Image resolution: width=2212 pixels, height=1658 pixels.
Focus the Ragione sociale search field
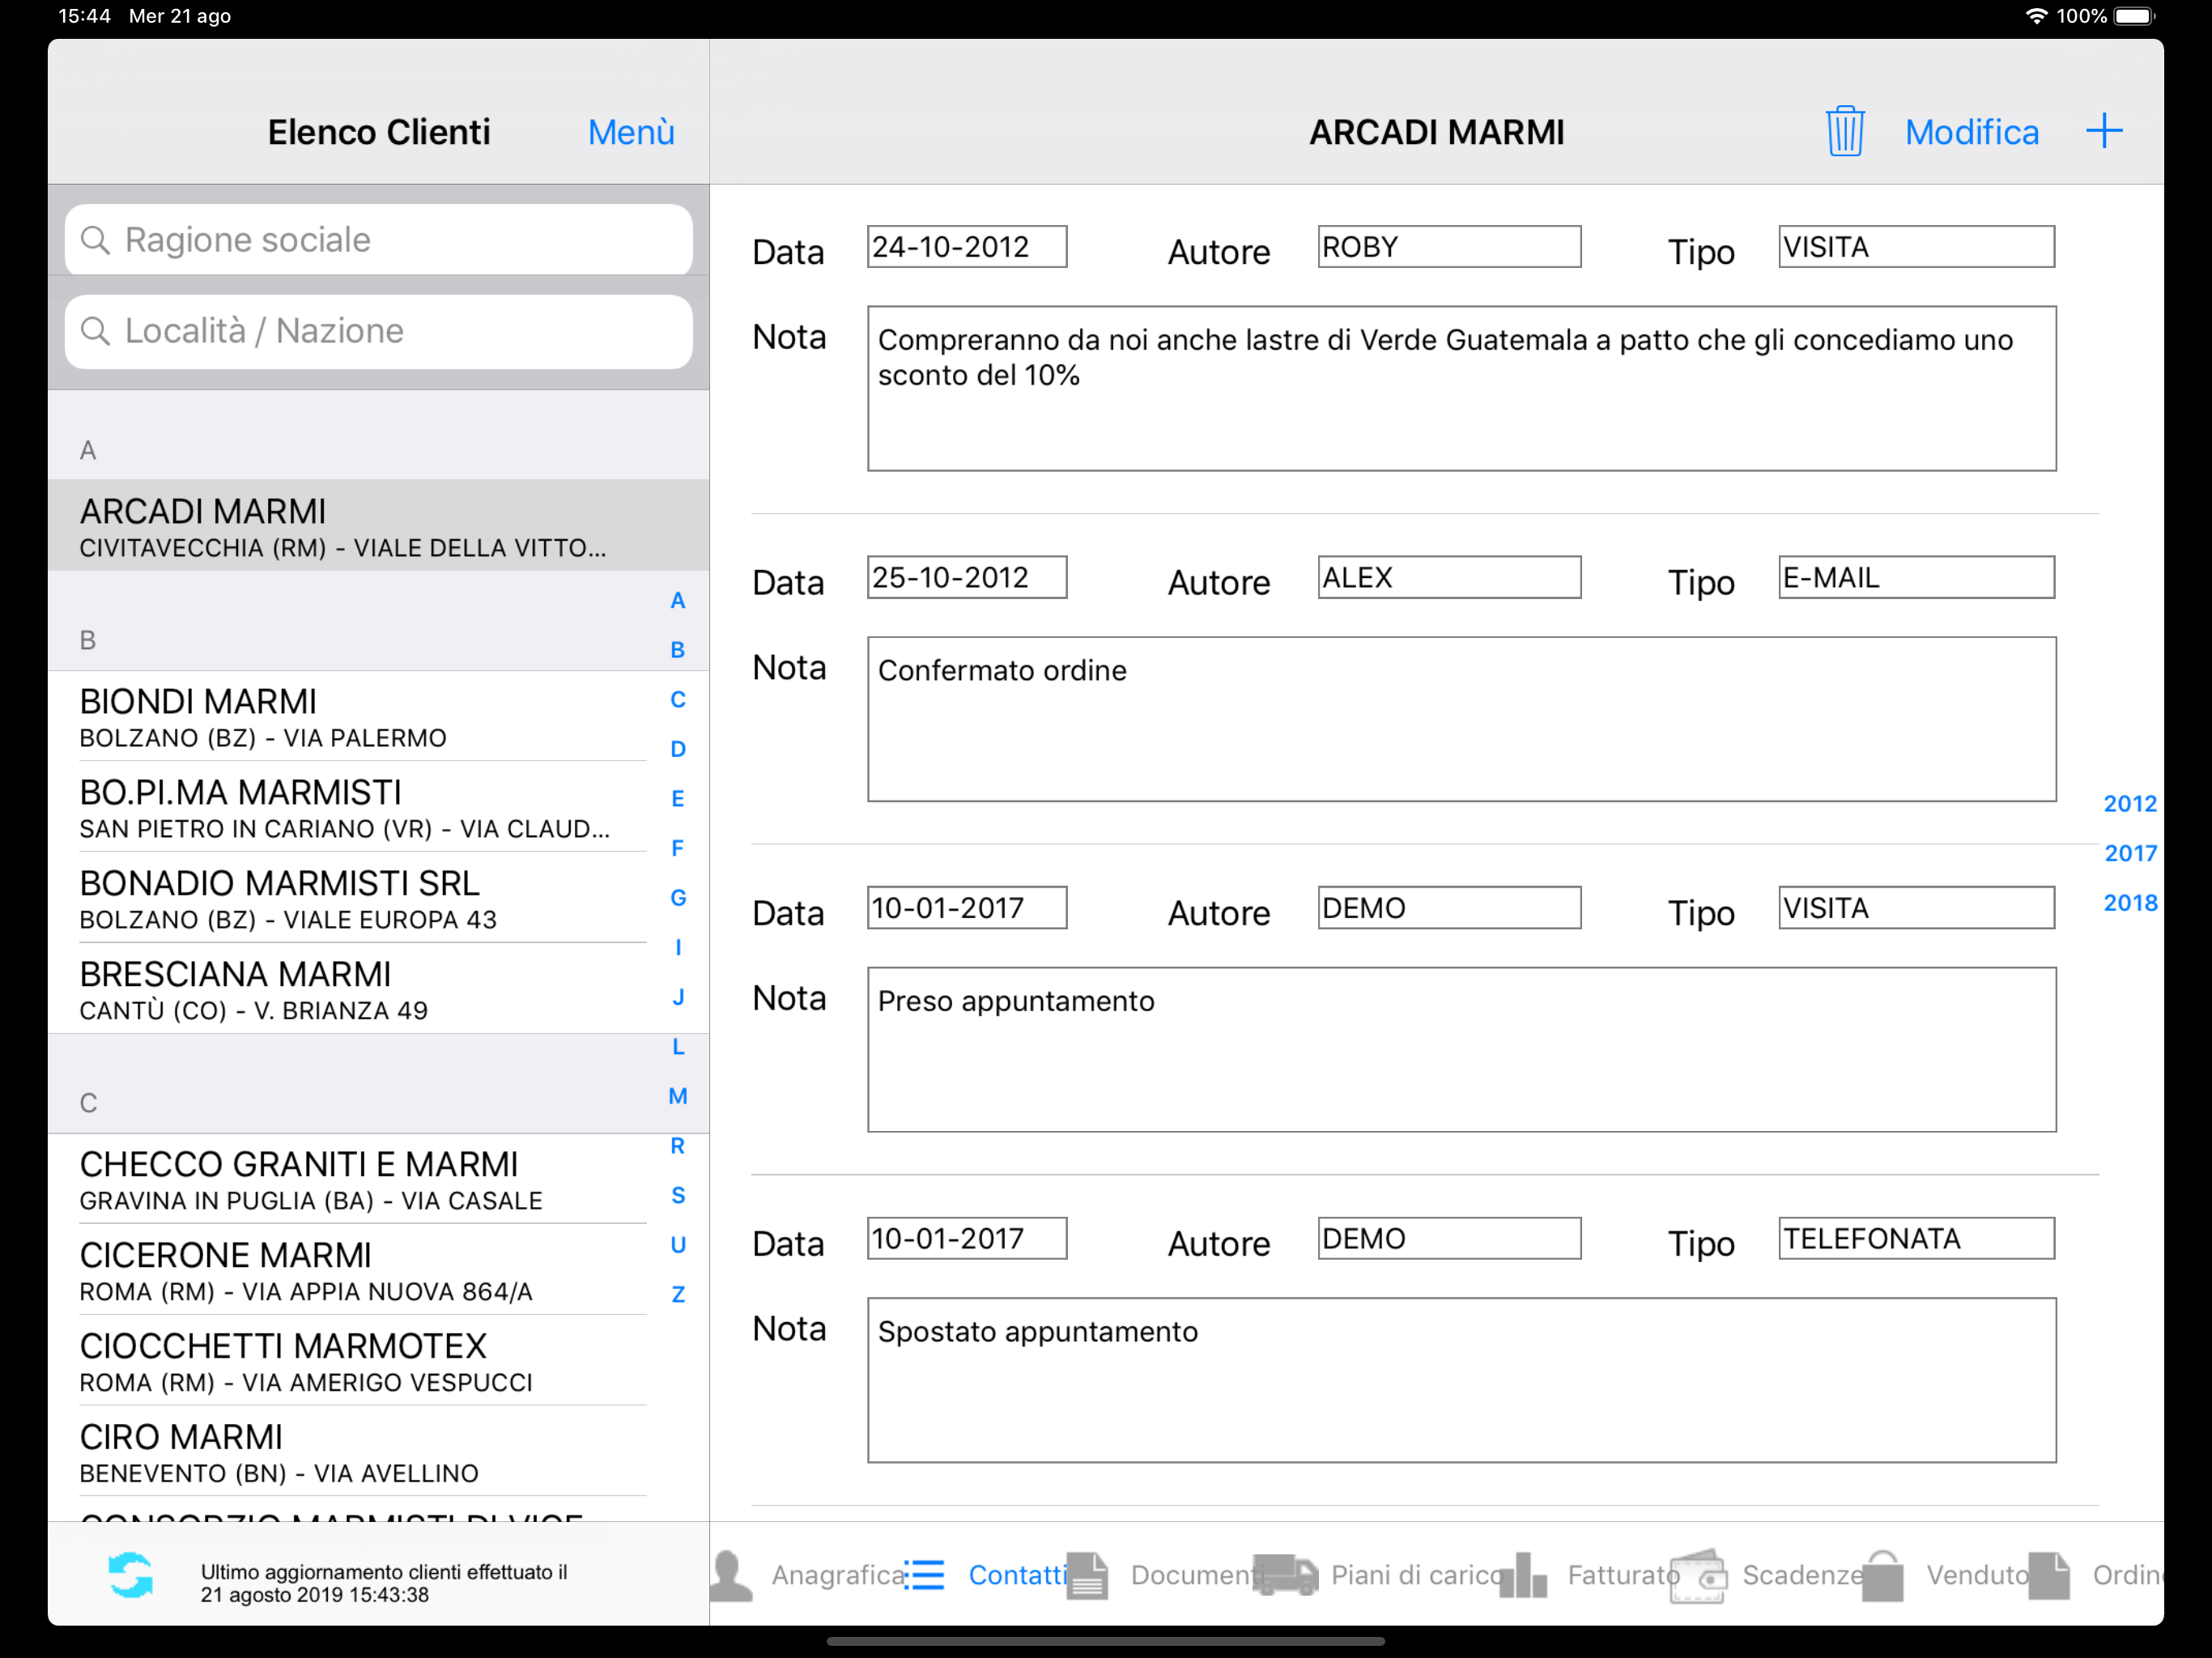coord(379,240)
